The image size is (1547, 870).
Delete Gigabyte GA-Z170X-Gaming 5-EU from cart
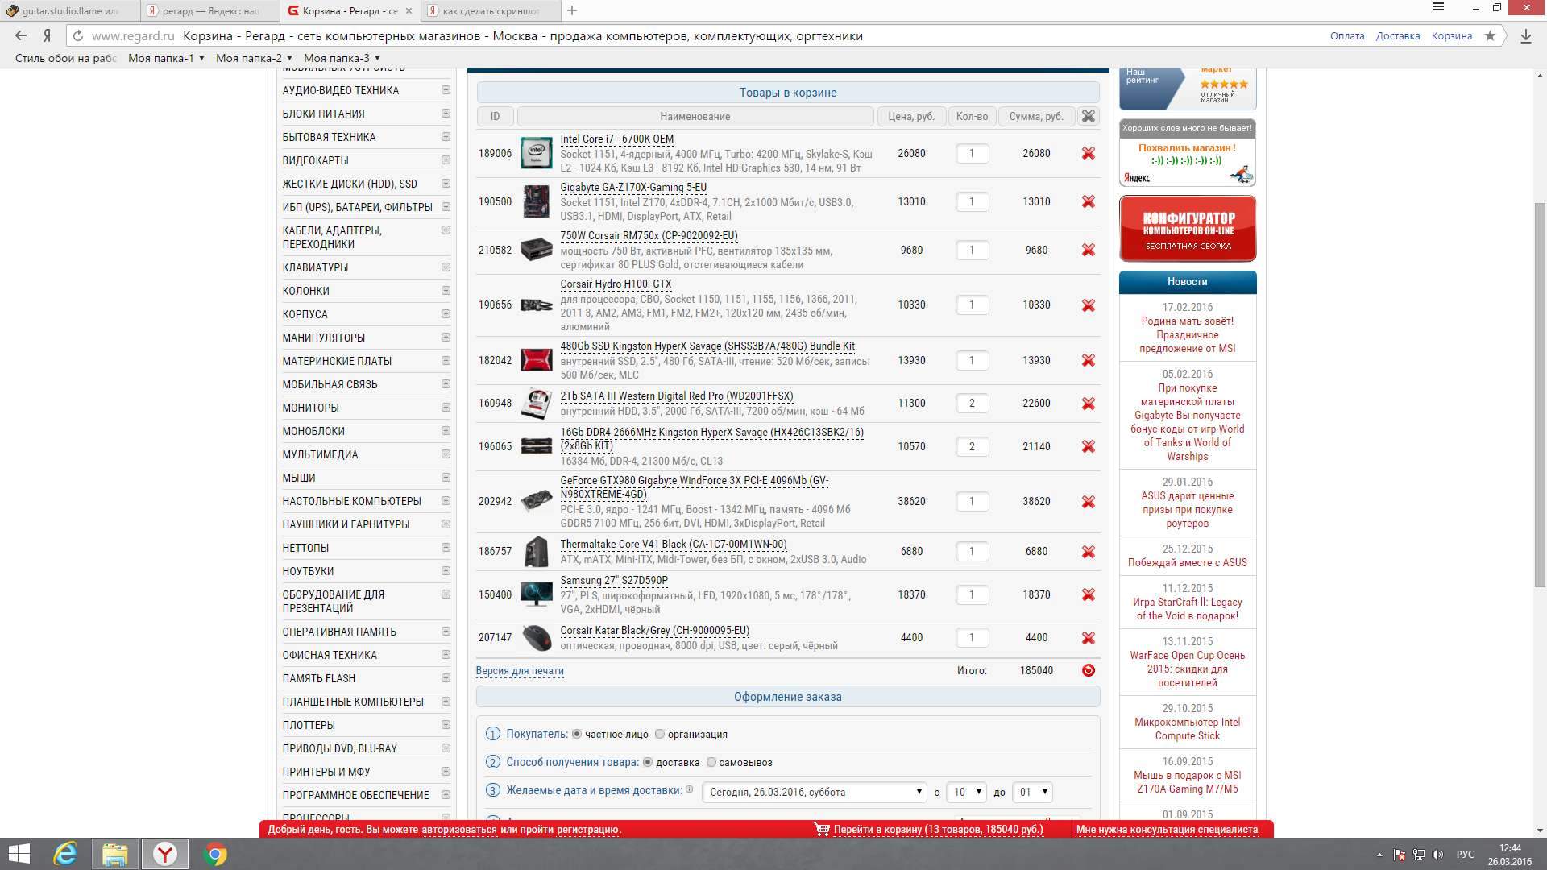[x=1088, y=201]
